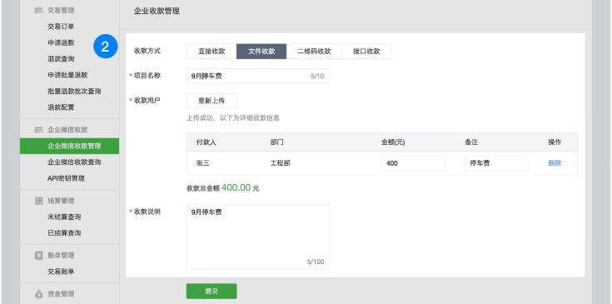Click the 结算管理 grid icon
Viewport: 612px width, 304px height.
tap(38, 201)
